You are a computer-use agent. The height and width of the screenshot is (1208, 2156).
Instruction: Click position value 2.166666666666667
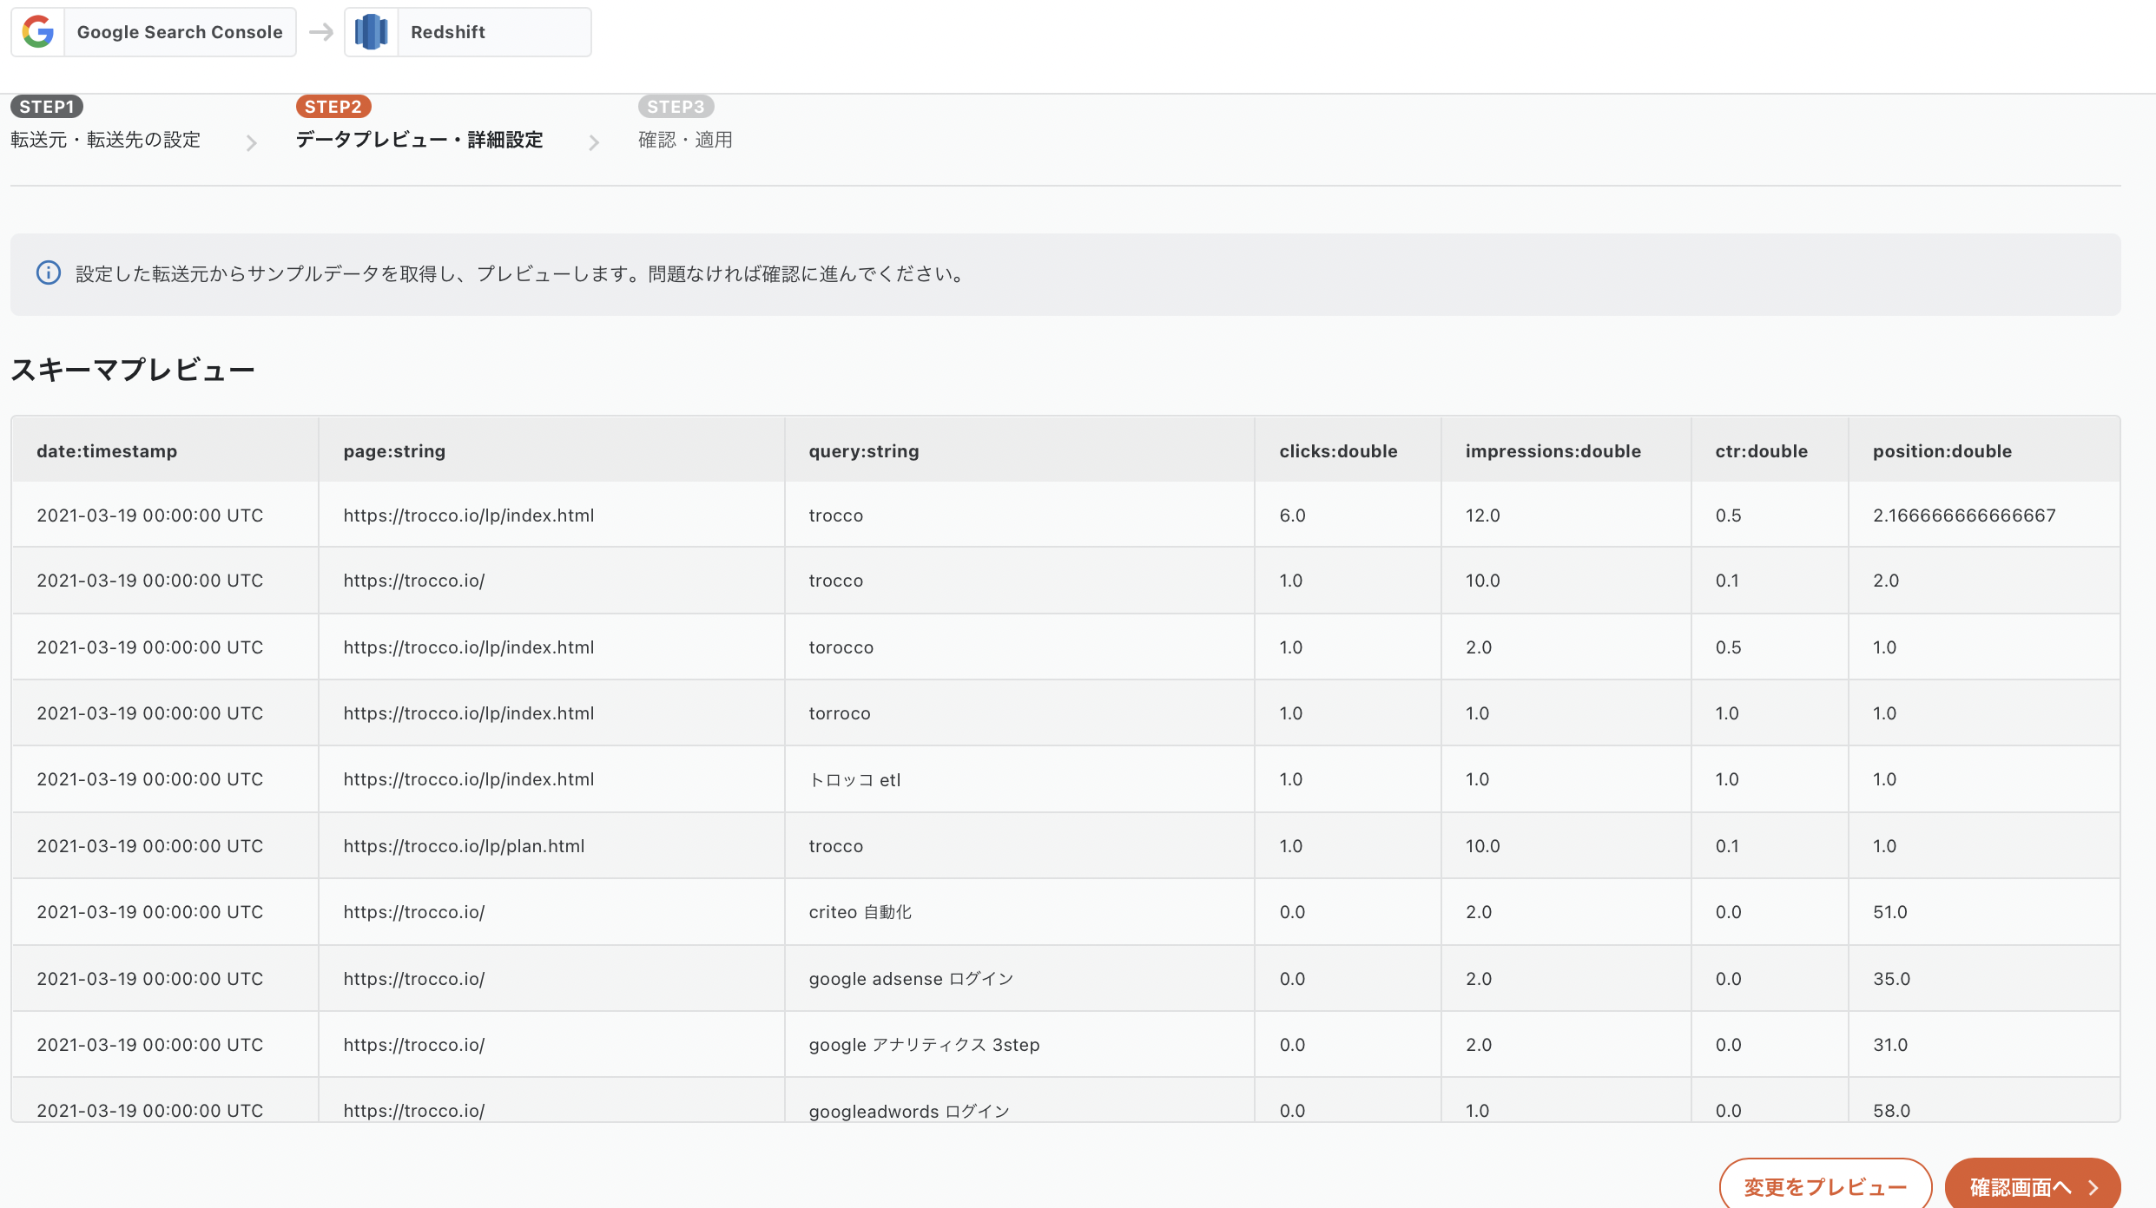pyautogui.click(x=1964, y=515)
